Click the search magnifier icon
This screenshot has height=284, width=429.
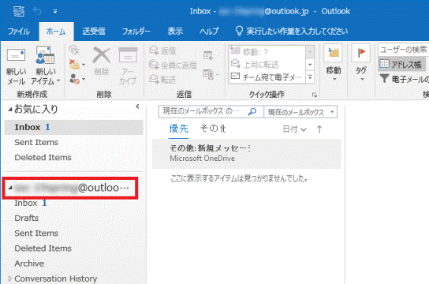[x=252, y=112]
